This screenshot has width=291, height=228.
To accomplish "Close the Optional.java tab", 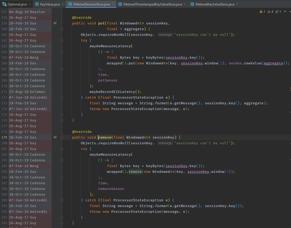I will (30, 4).
